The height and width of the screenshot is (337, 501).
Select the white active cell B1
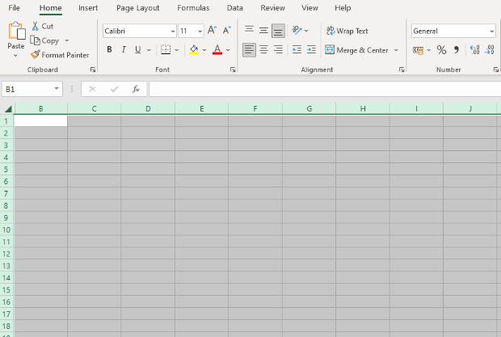pyautogui.click(x=41, y=120)
